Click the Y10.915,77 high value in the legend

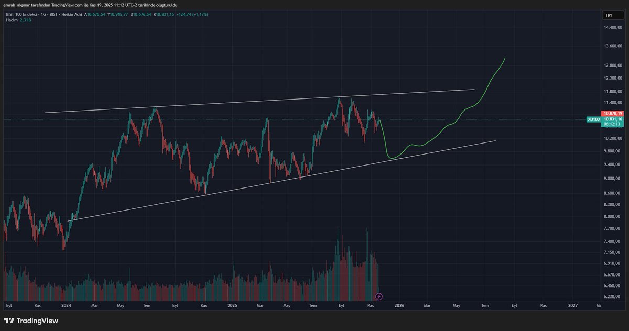coord(118,14)
